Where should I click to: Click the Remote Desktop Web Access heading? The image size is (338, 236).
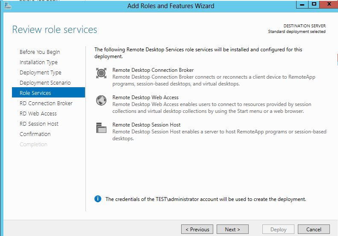pyautogui.click(x=145, y=97)
